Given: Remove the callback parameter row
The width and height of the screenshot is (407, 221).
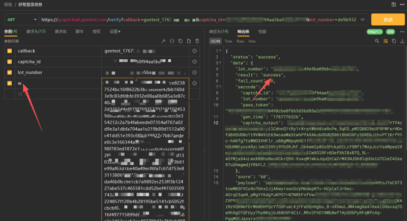Looking at the screenshot, I should click(194, 51).
